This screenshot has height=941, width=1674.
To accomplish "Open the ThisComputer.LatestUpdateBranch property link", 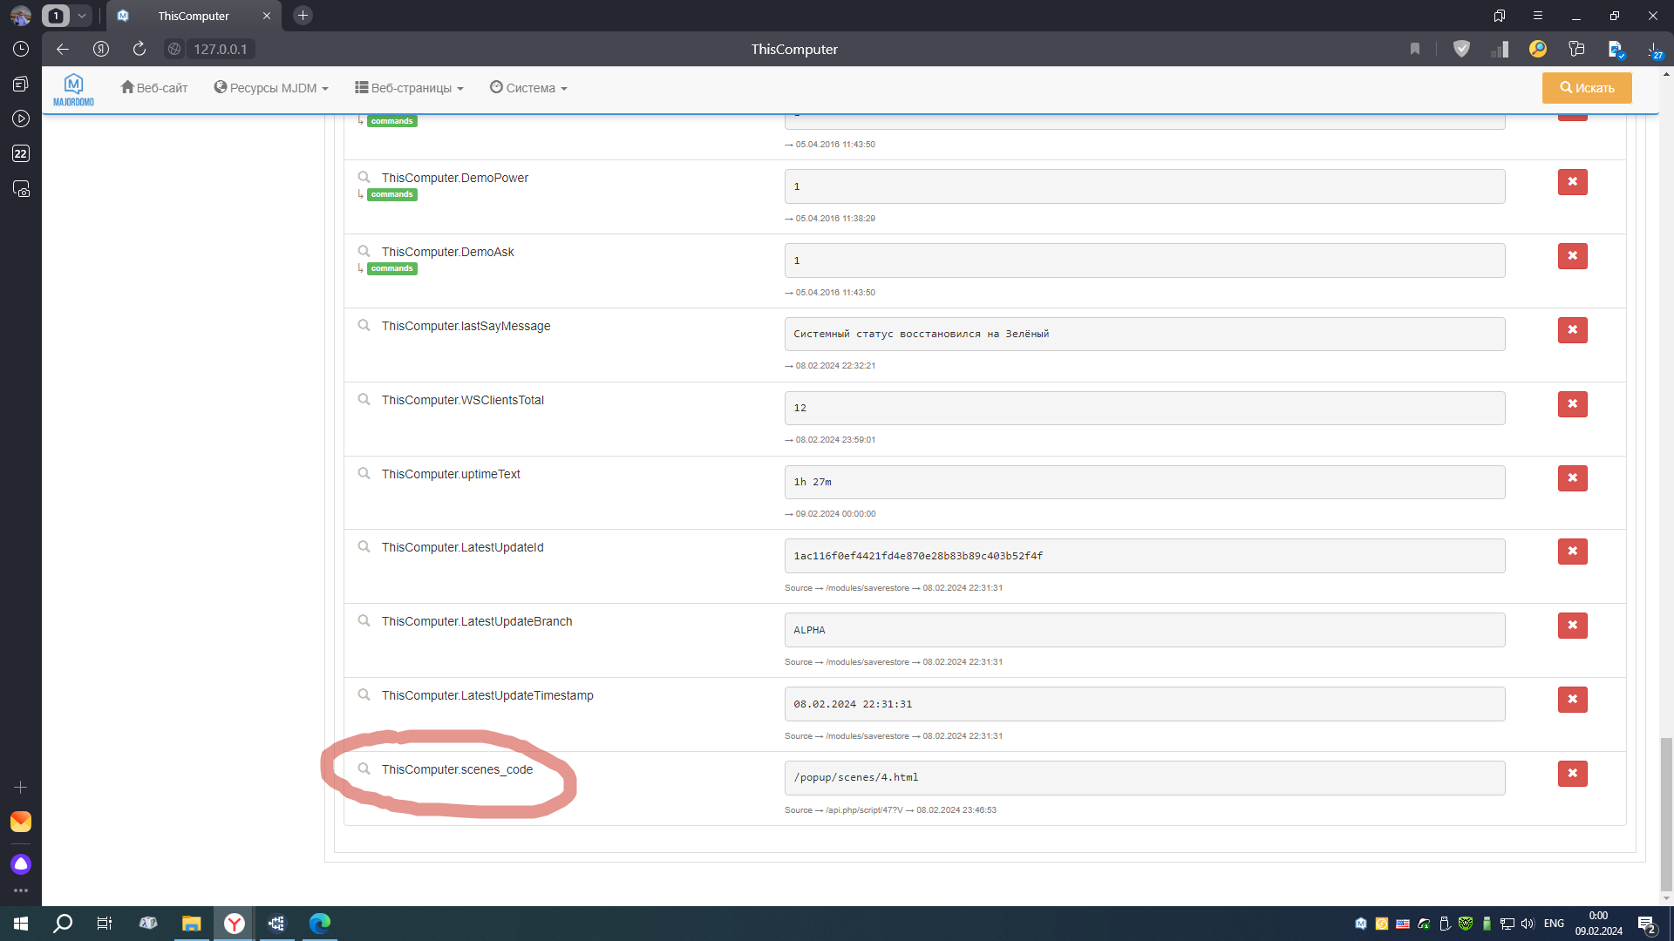I will pos(477,621).
